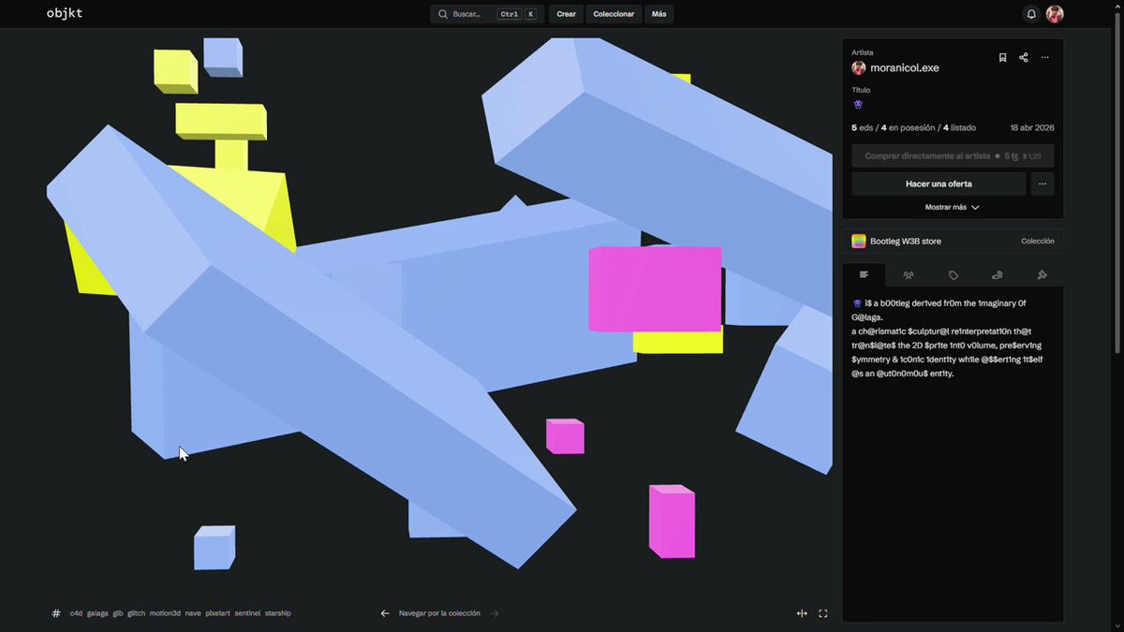
Task: Open the c4d tag
Action: pos(76,613)
